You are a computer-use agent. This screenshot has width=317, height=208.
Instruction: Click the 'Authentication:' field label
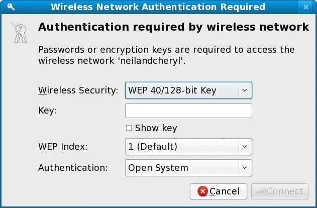click(73, 168)
